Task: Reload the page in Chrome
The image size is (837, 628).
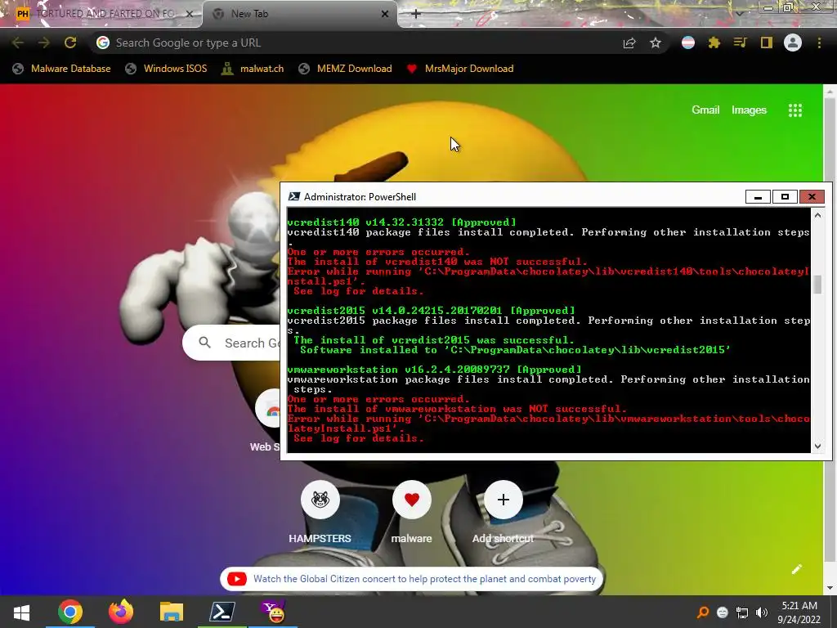Action: (x=70, y=43)
